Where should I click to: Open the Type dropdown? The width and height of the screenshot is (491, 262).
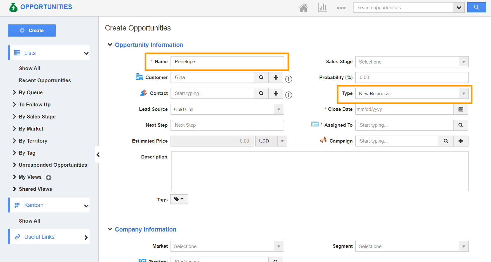(x=412, y=93)
